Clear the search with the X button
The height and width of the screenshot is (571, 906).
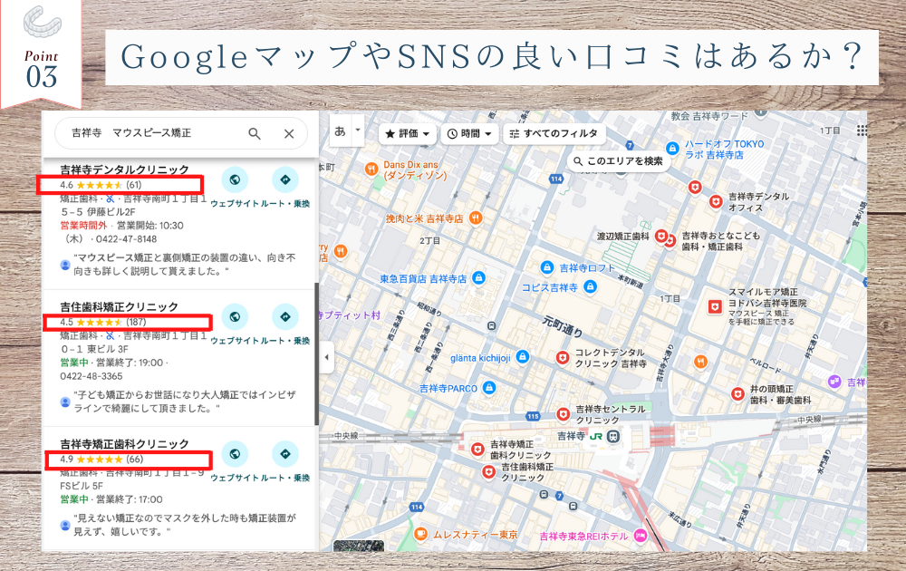[289, 132]
